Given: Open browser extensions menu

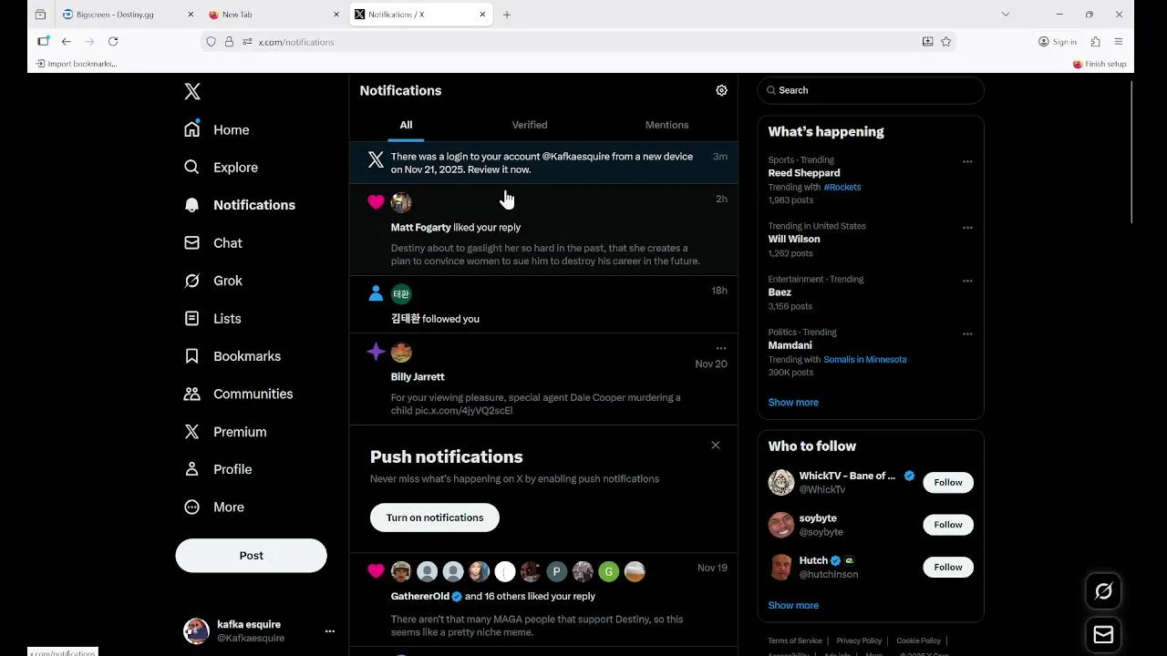Looking at the screenshot, I should click(x=1096, y=41).
